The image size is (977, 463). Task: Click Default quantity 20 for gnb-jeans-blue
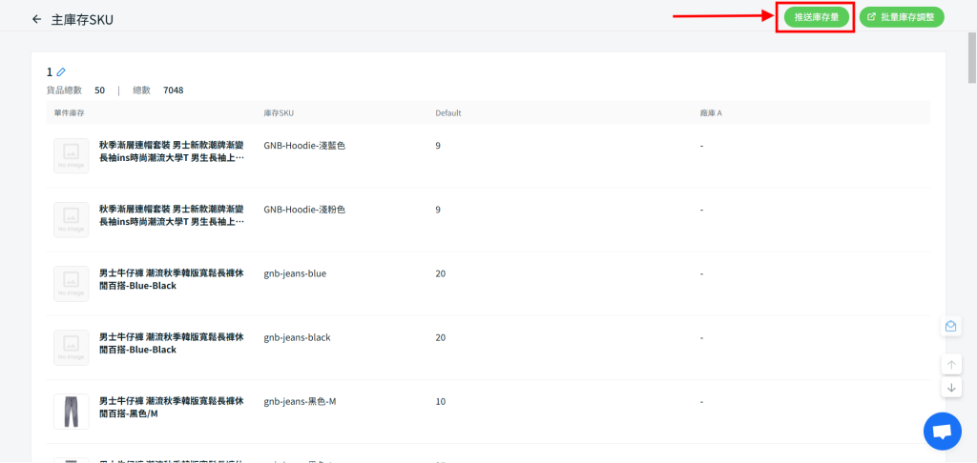coord(441,273)
